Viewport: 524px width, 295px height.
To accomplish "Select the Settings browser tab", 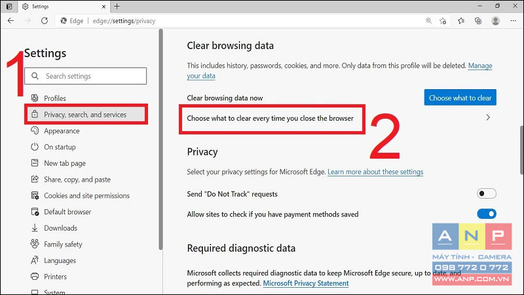I will pyautogui.click(x=64, y=7).
